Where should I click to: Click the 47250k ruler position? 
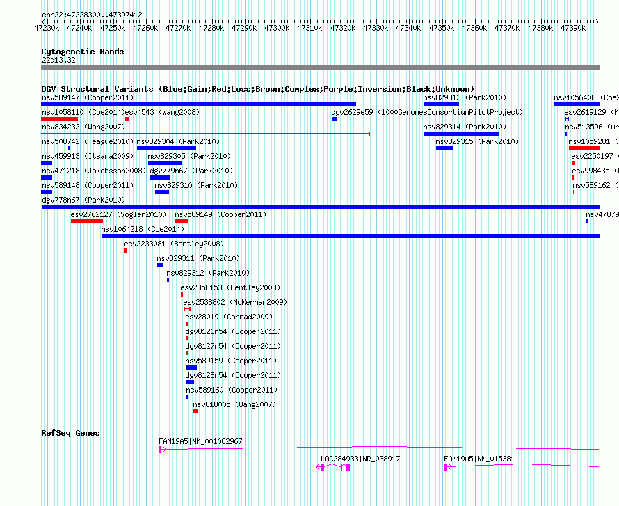113,28
